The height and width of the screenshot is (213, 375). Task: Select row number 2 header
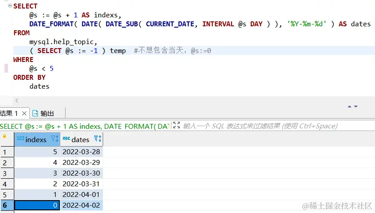pos(7,163)
